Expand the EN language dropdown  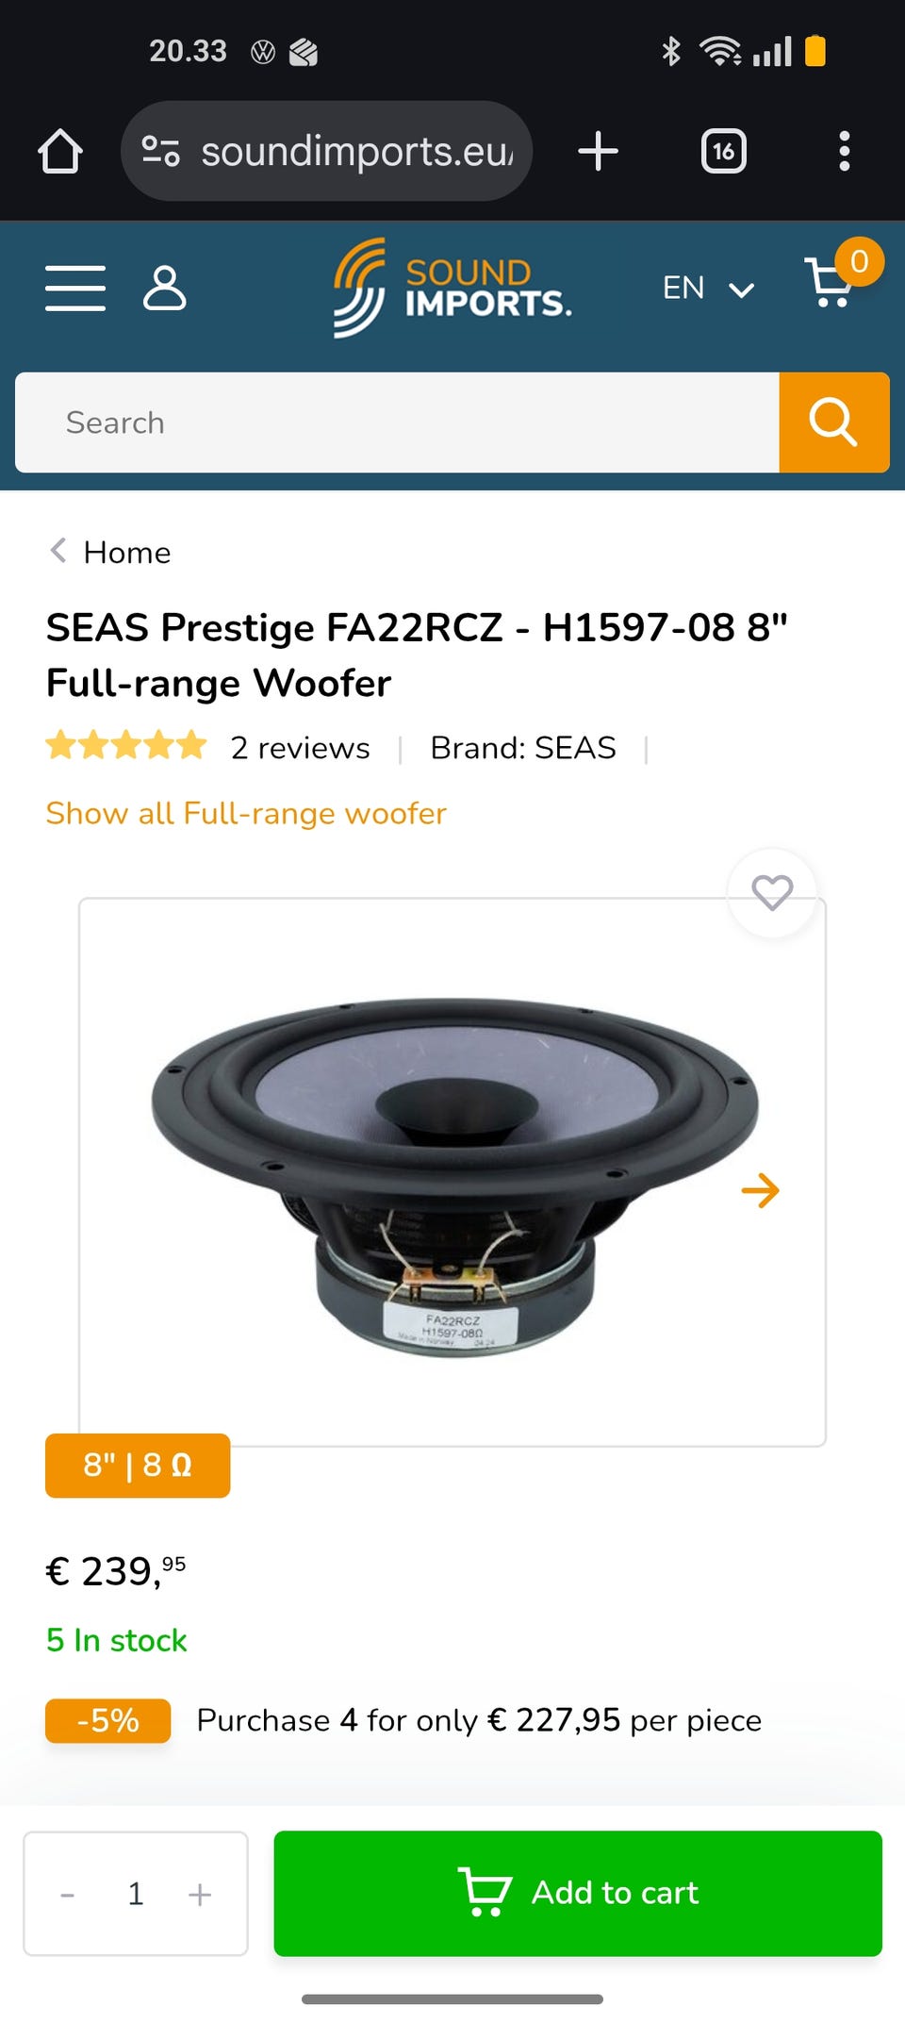coord(707,288)
